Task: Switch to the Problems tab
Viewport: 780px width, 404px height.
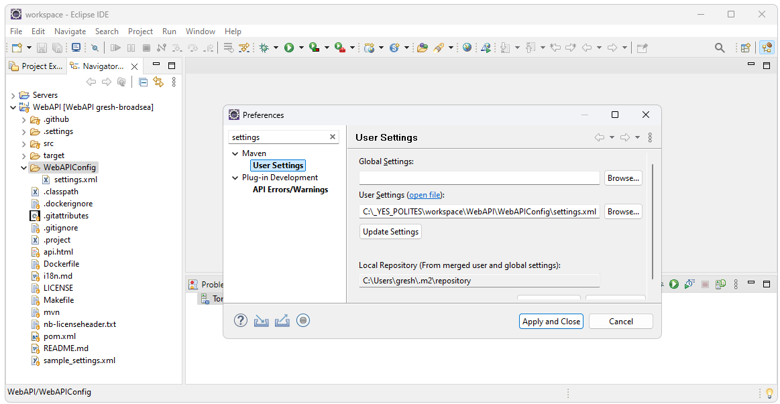Action: tap(207, 284)
